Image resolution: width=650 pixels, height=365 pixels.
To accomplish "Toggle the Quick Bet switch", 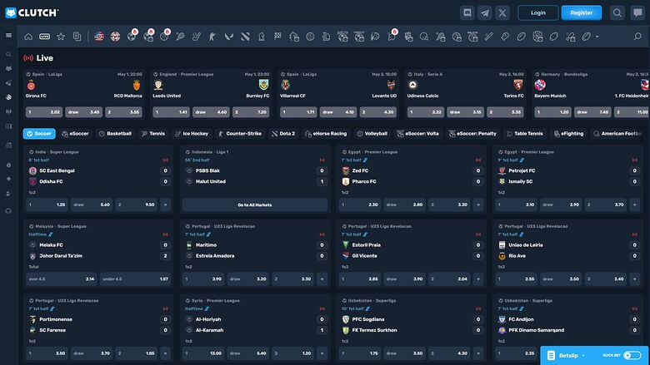I will tap(632, 356).
